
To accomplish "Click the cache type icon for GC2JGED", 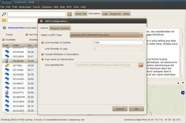I will pyautogui.click(x=7, y=106).
